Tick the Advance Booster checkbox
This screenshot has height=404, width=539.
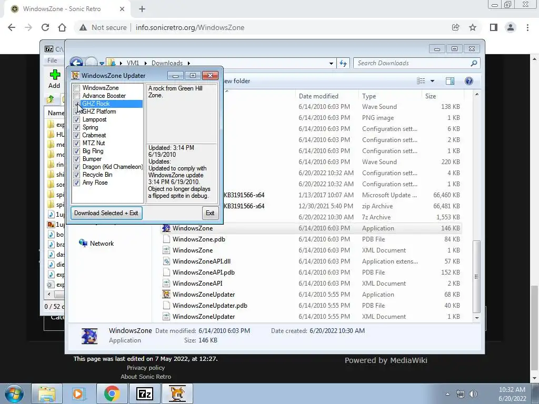click(77, 96)
